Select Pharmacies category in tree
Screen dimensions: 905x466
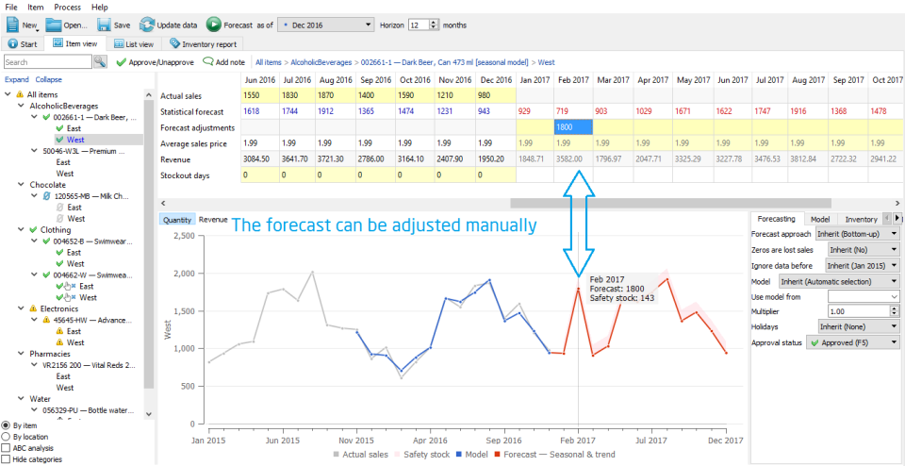click(50, 354)
